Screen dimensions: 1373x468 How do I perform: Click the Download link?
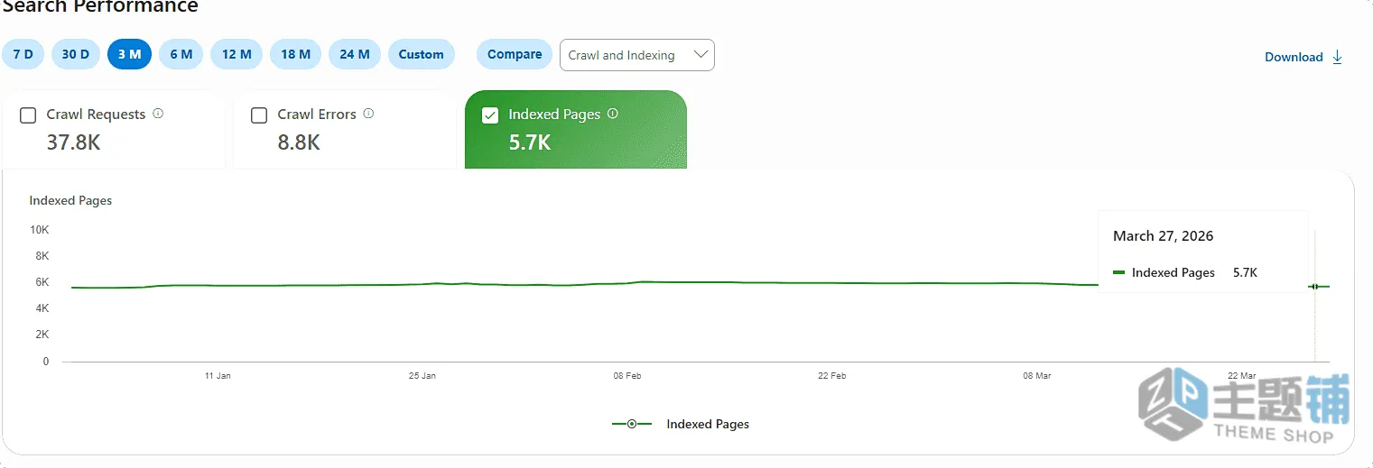click(1294, 57)
